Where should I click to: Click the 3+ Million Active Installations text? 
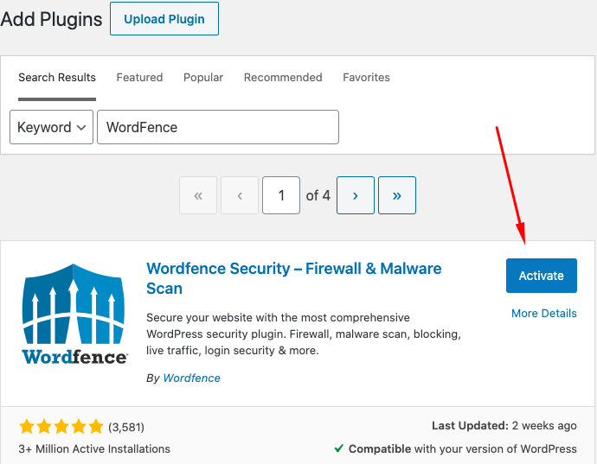pos(94,448)
